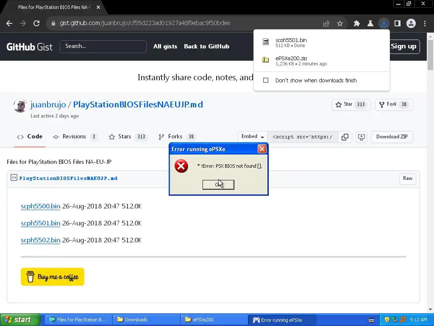The height and width of the screenshot is (326, 434).
Task: Click the red error icon in dialog
Action: click(181, 166)
